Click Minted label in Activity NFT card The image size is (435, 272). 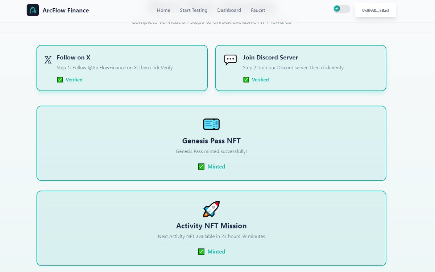click(216, 251)
